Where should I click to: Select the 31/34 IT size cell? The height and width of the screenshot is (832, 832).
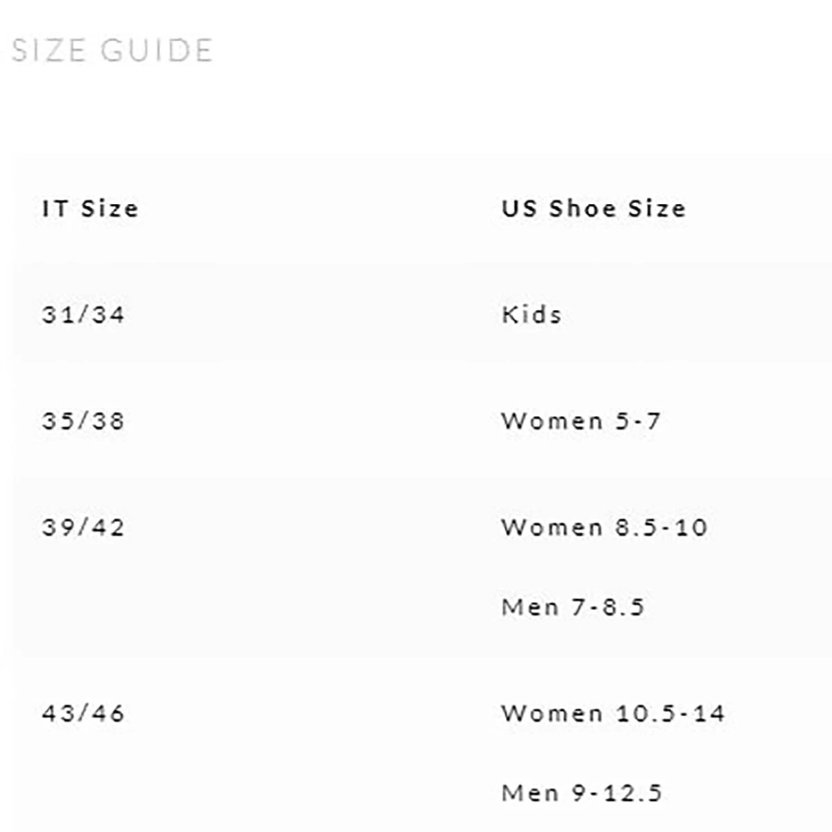pyautogui.click(x=83, y=315)
